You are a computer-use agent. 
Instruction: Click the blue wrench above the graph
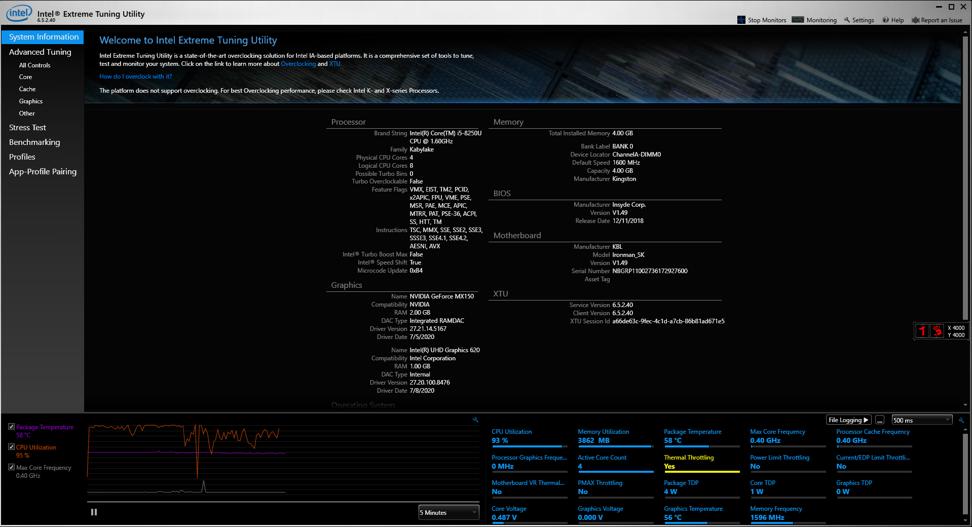click(475, 420)
